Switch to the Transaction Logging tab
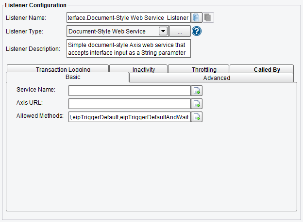 click(x=58, y=69)
